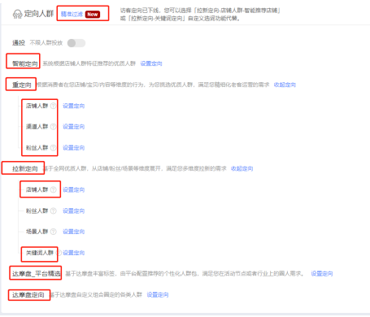Click the 关键词人群 row label
Viewport: 370px width, 317px height.
(40, 253)
